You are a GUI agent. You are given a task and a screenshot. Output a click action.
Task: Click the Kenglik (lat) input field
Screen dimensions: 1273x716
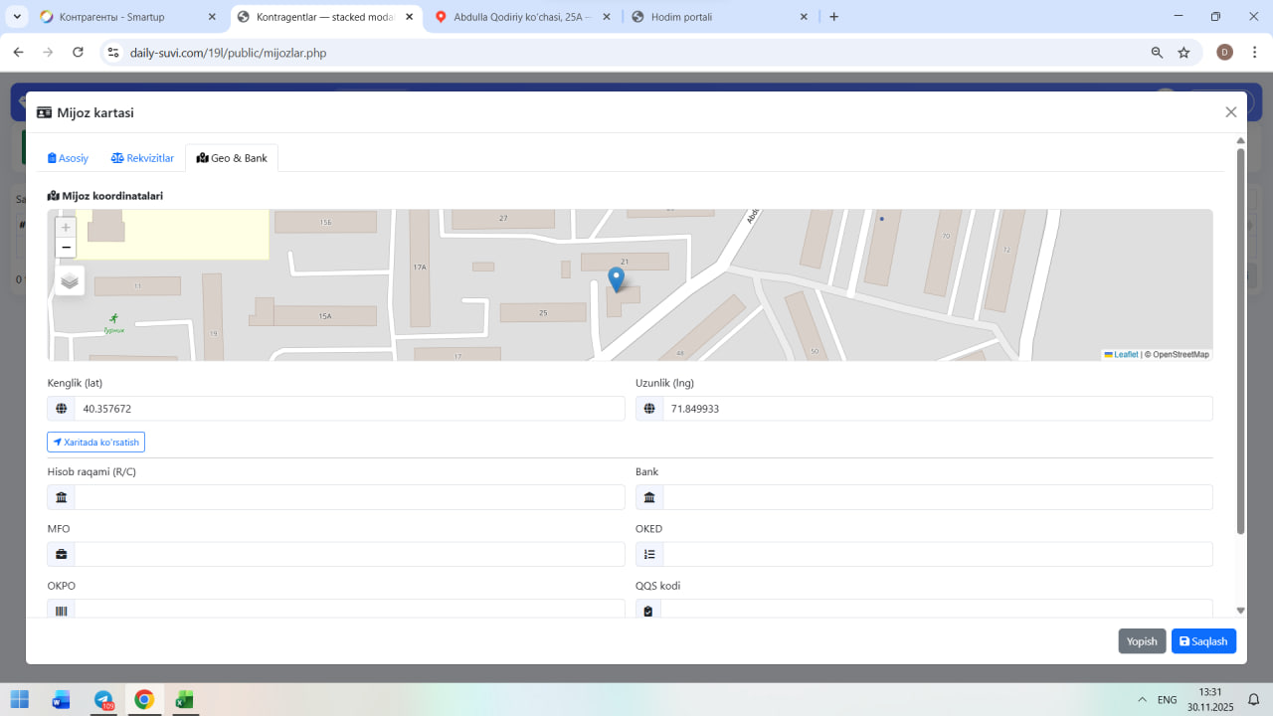point(348,409)
